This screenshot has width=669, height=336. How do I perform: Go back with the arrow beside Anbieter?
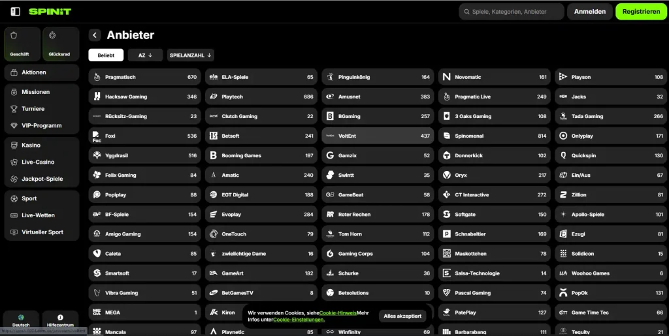pyautogui.click(x=95, y=35)
